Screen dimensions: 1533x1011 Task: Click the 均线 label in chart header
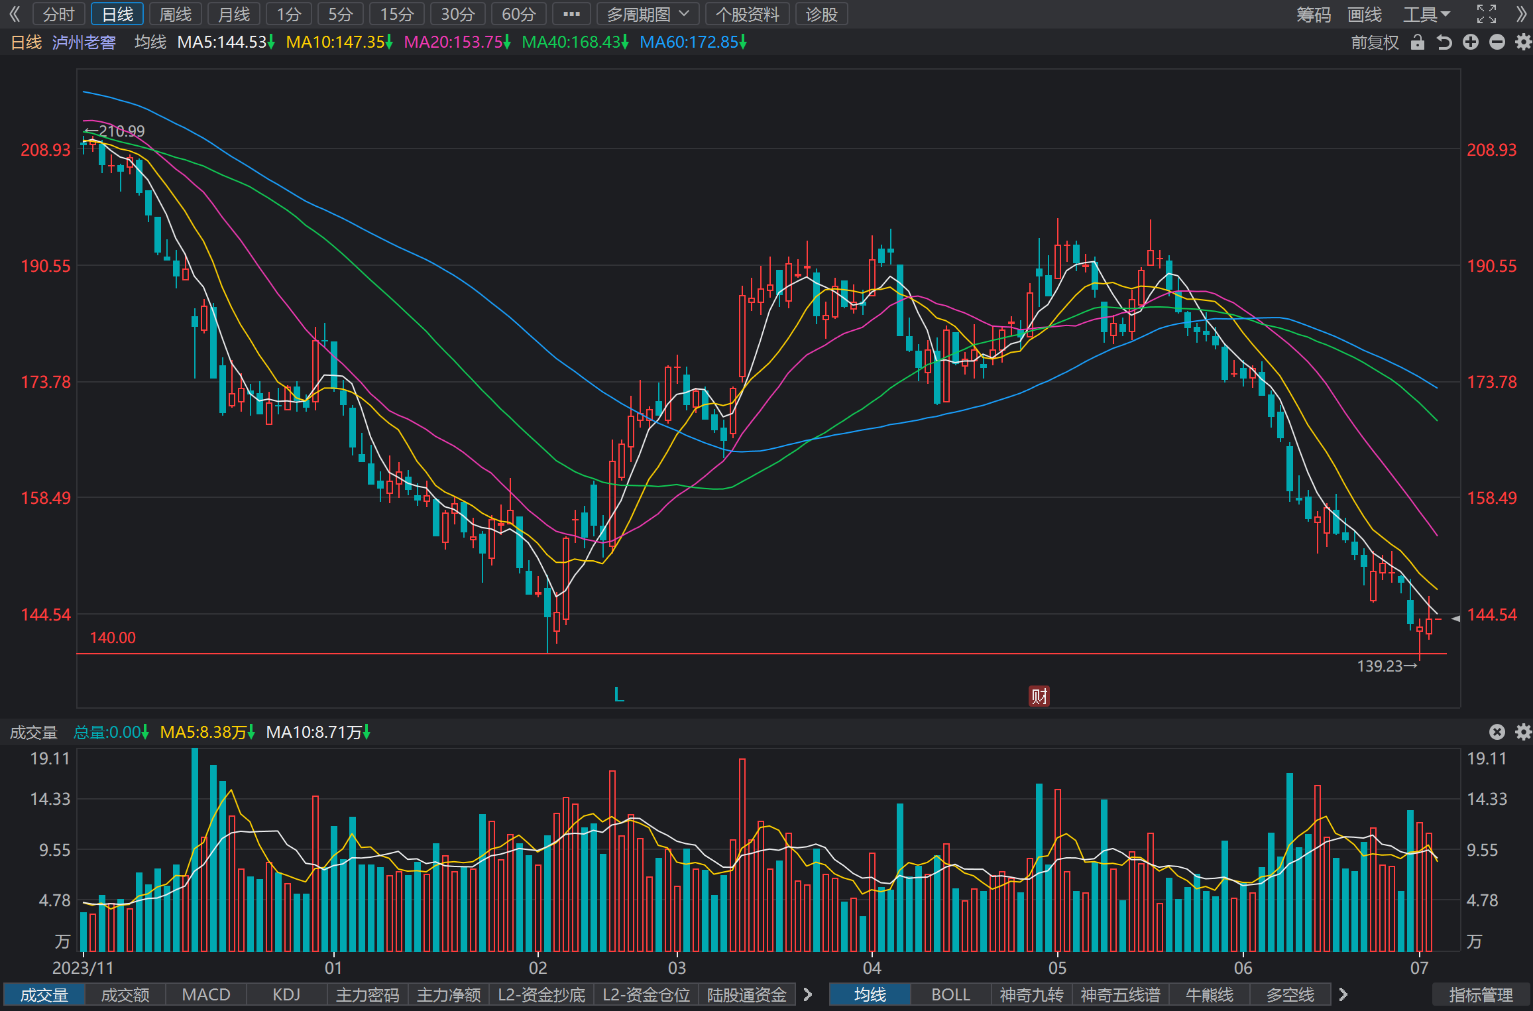pyautogui.click(x=150, y=42)
